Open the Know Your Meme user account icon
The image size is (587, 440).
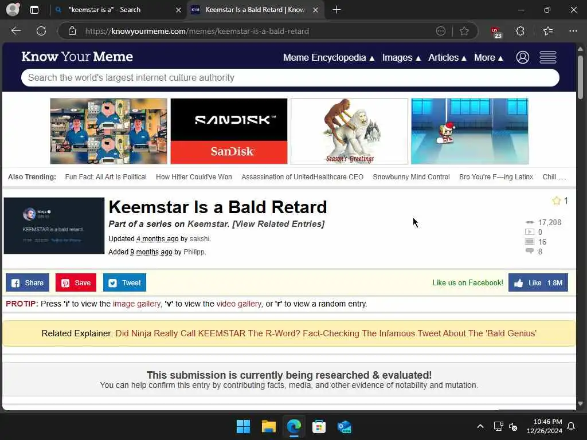click(523, 57)
